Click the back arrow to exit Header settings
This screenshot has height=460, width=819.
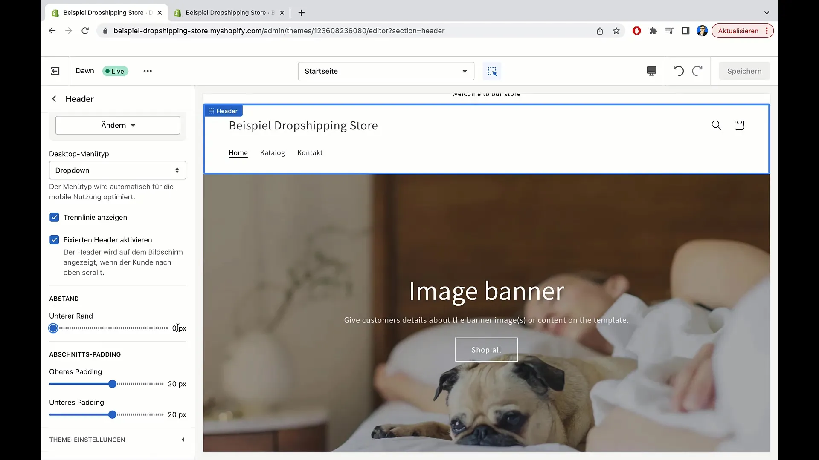(54, 99)
